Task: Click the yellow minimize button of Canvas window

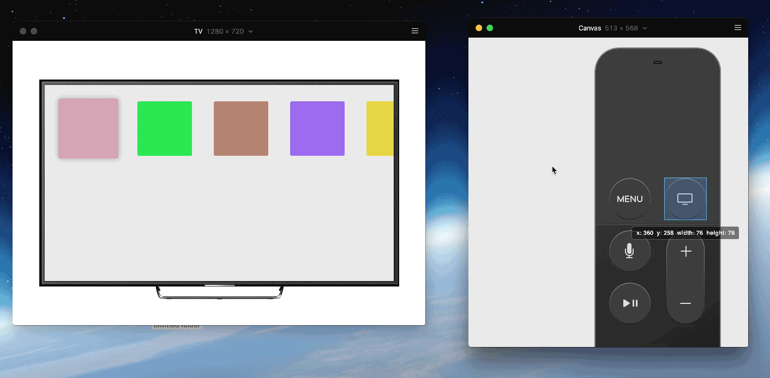Action: coord(479,28)
